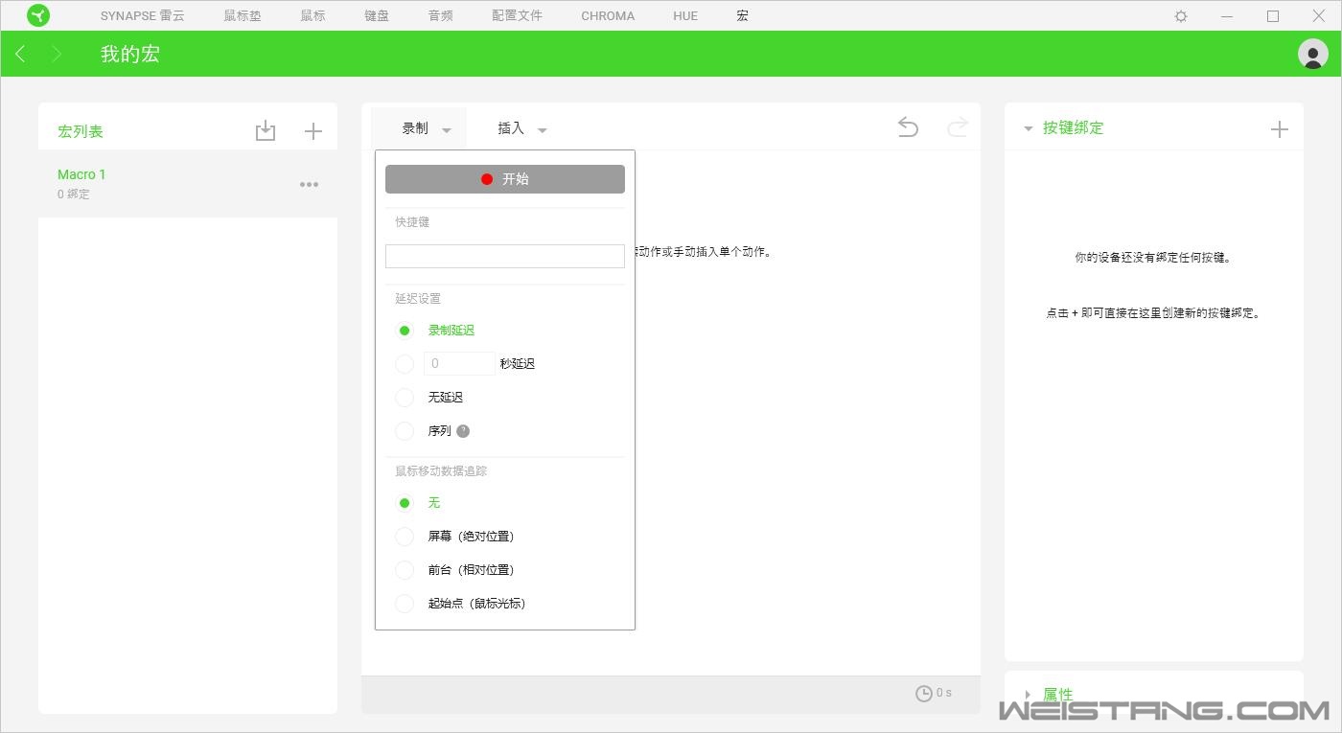Image resolution: width=1342 pixels, height=733 pixels.
Task: Open the SYNAPSE 雷云 tab
Action: click(143, 16)
